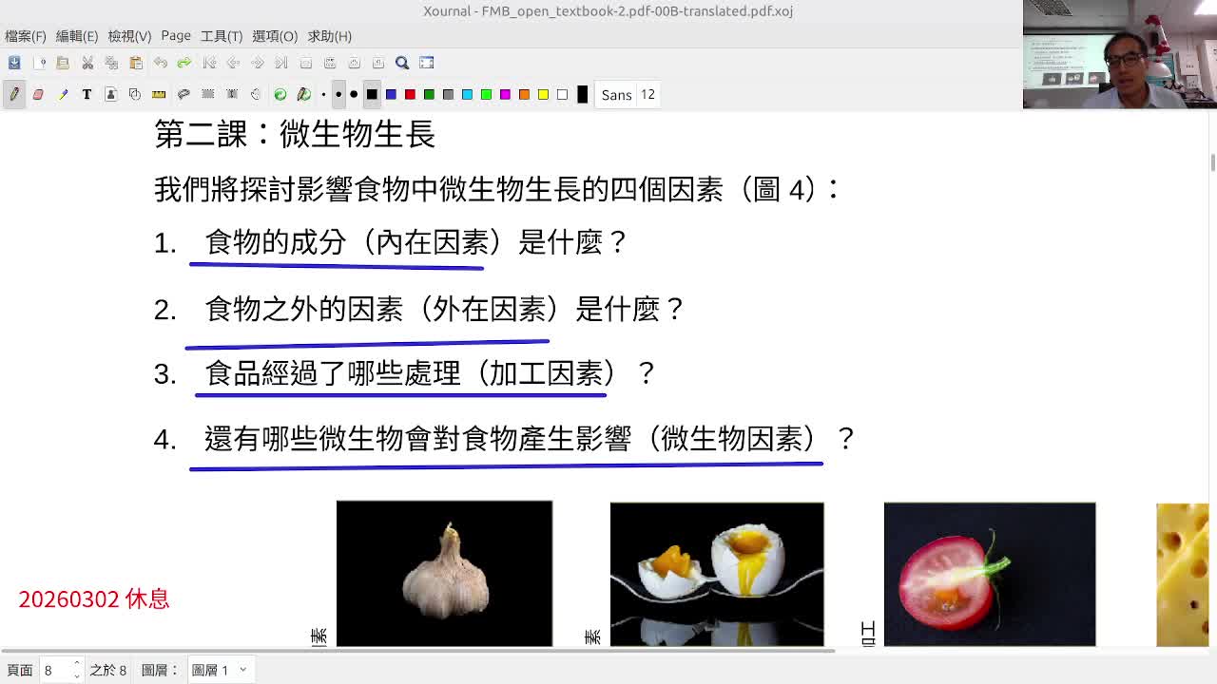Viewport: 1217px width, 684px height.
Task: Click the Normal size zoom icon
Action: pyautogui.click(x=378, y=63)
